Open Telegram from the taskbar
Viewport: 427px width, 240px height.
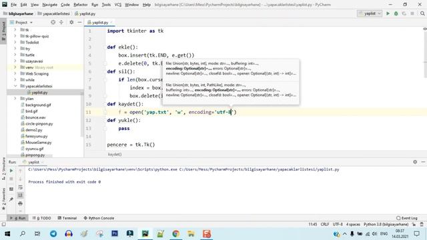click(x=53, y=234)
